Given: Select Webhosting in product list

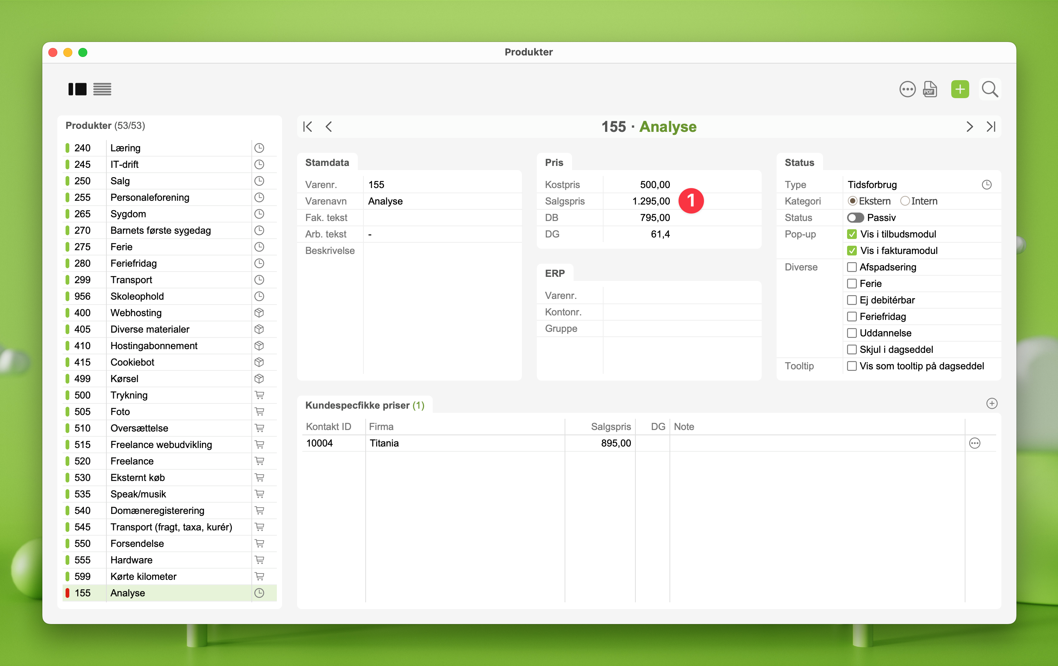Looking at the screenshot, I should coord(136,313).
